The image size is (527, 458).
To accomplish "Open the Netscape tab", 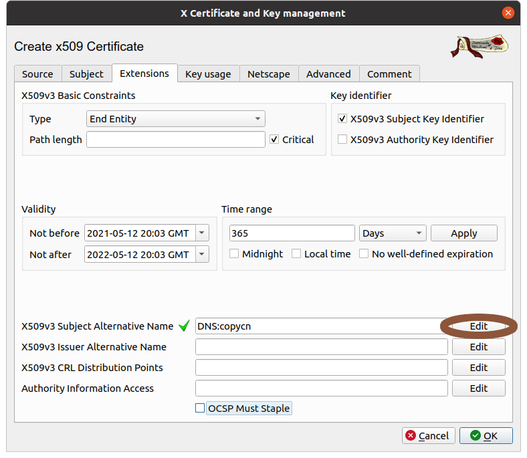I will pyautogui.click(x=269, y=74).
